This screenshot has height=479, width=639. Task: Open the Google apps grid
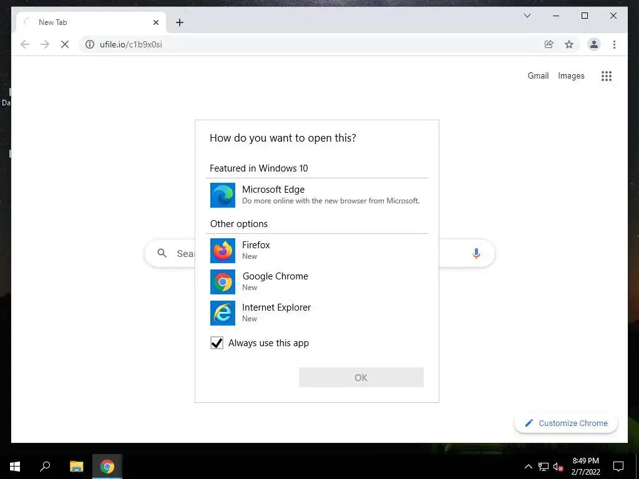coord(607,75)
